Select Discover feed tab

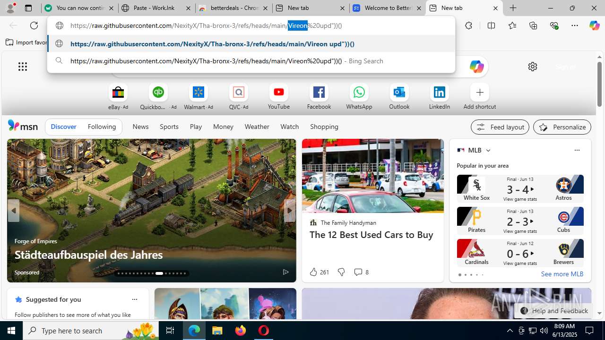pos(63,127)
